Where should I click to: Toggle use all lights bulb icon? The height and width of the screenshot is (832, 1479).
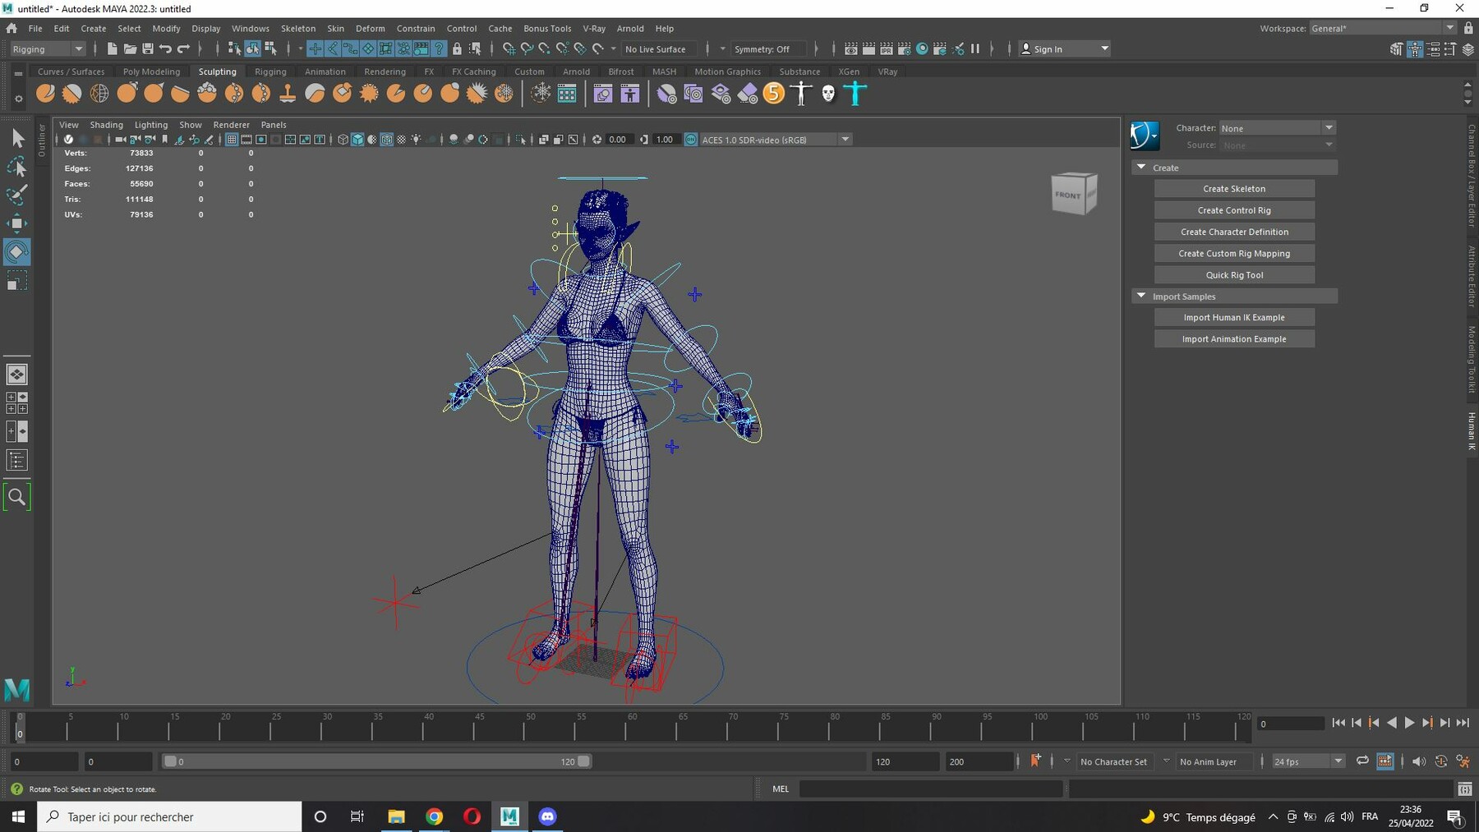417,140
